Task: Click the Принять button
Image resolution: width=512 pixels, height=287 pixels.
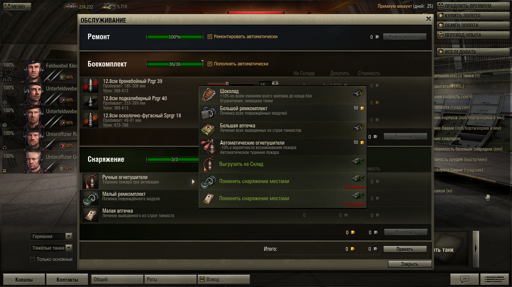Action: click(x=405, y=249)
